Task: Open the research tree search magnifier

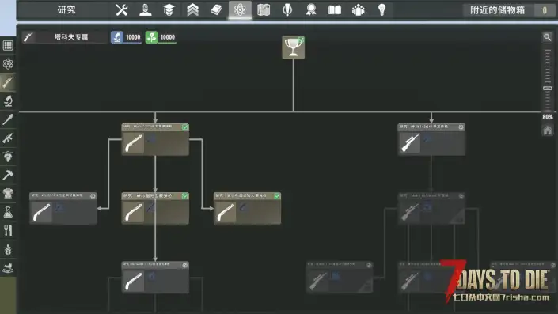Action: [548, 37]
